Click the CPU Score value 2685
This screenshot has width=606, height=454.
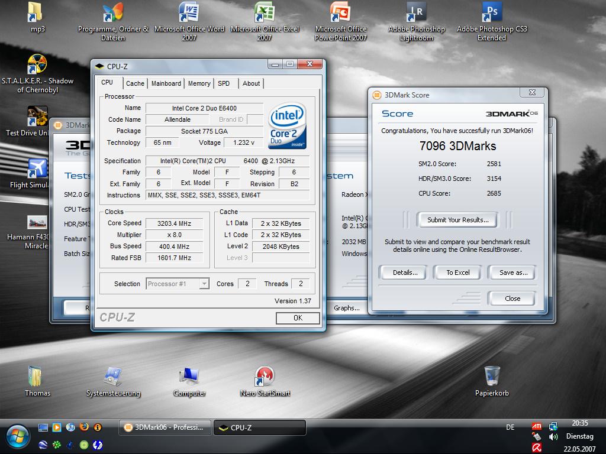(x=494, y=193)
